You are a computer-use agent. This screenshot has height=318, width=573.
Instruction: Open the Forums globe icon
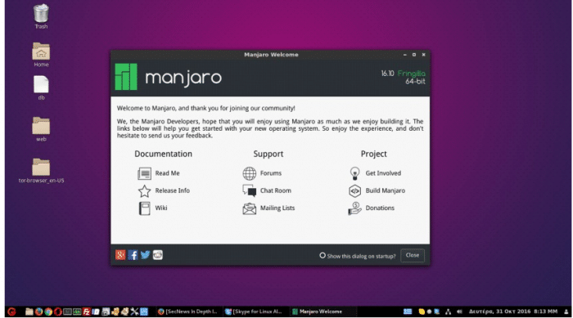click(249, 173)
